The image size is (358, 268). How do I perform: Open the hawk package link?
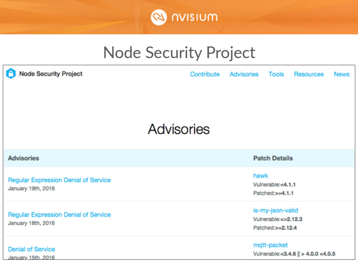pyautogui.click(x=260, y=176)
